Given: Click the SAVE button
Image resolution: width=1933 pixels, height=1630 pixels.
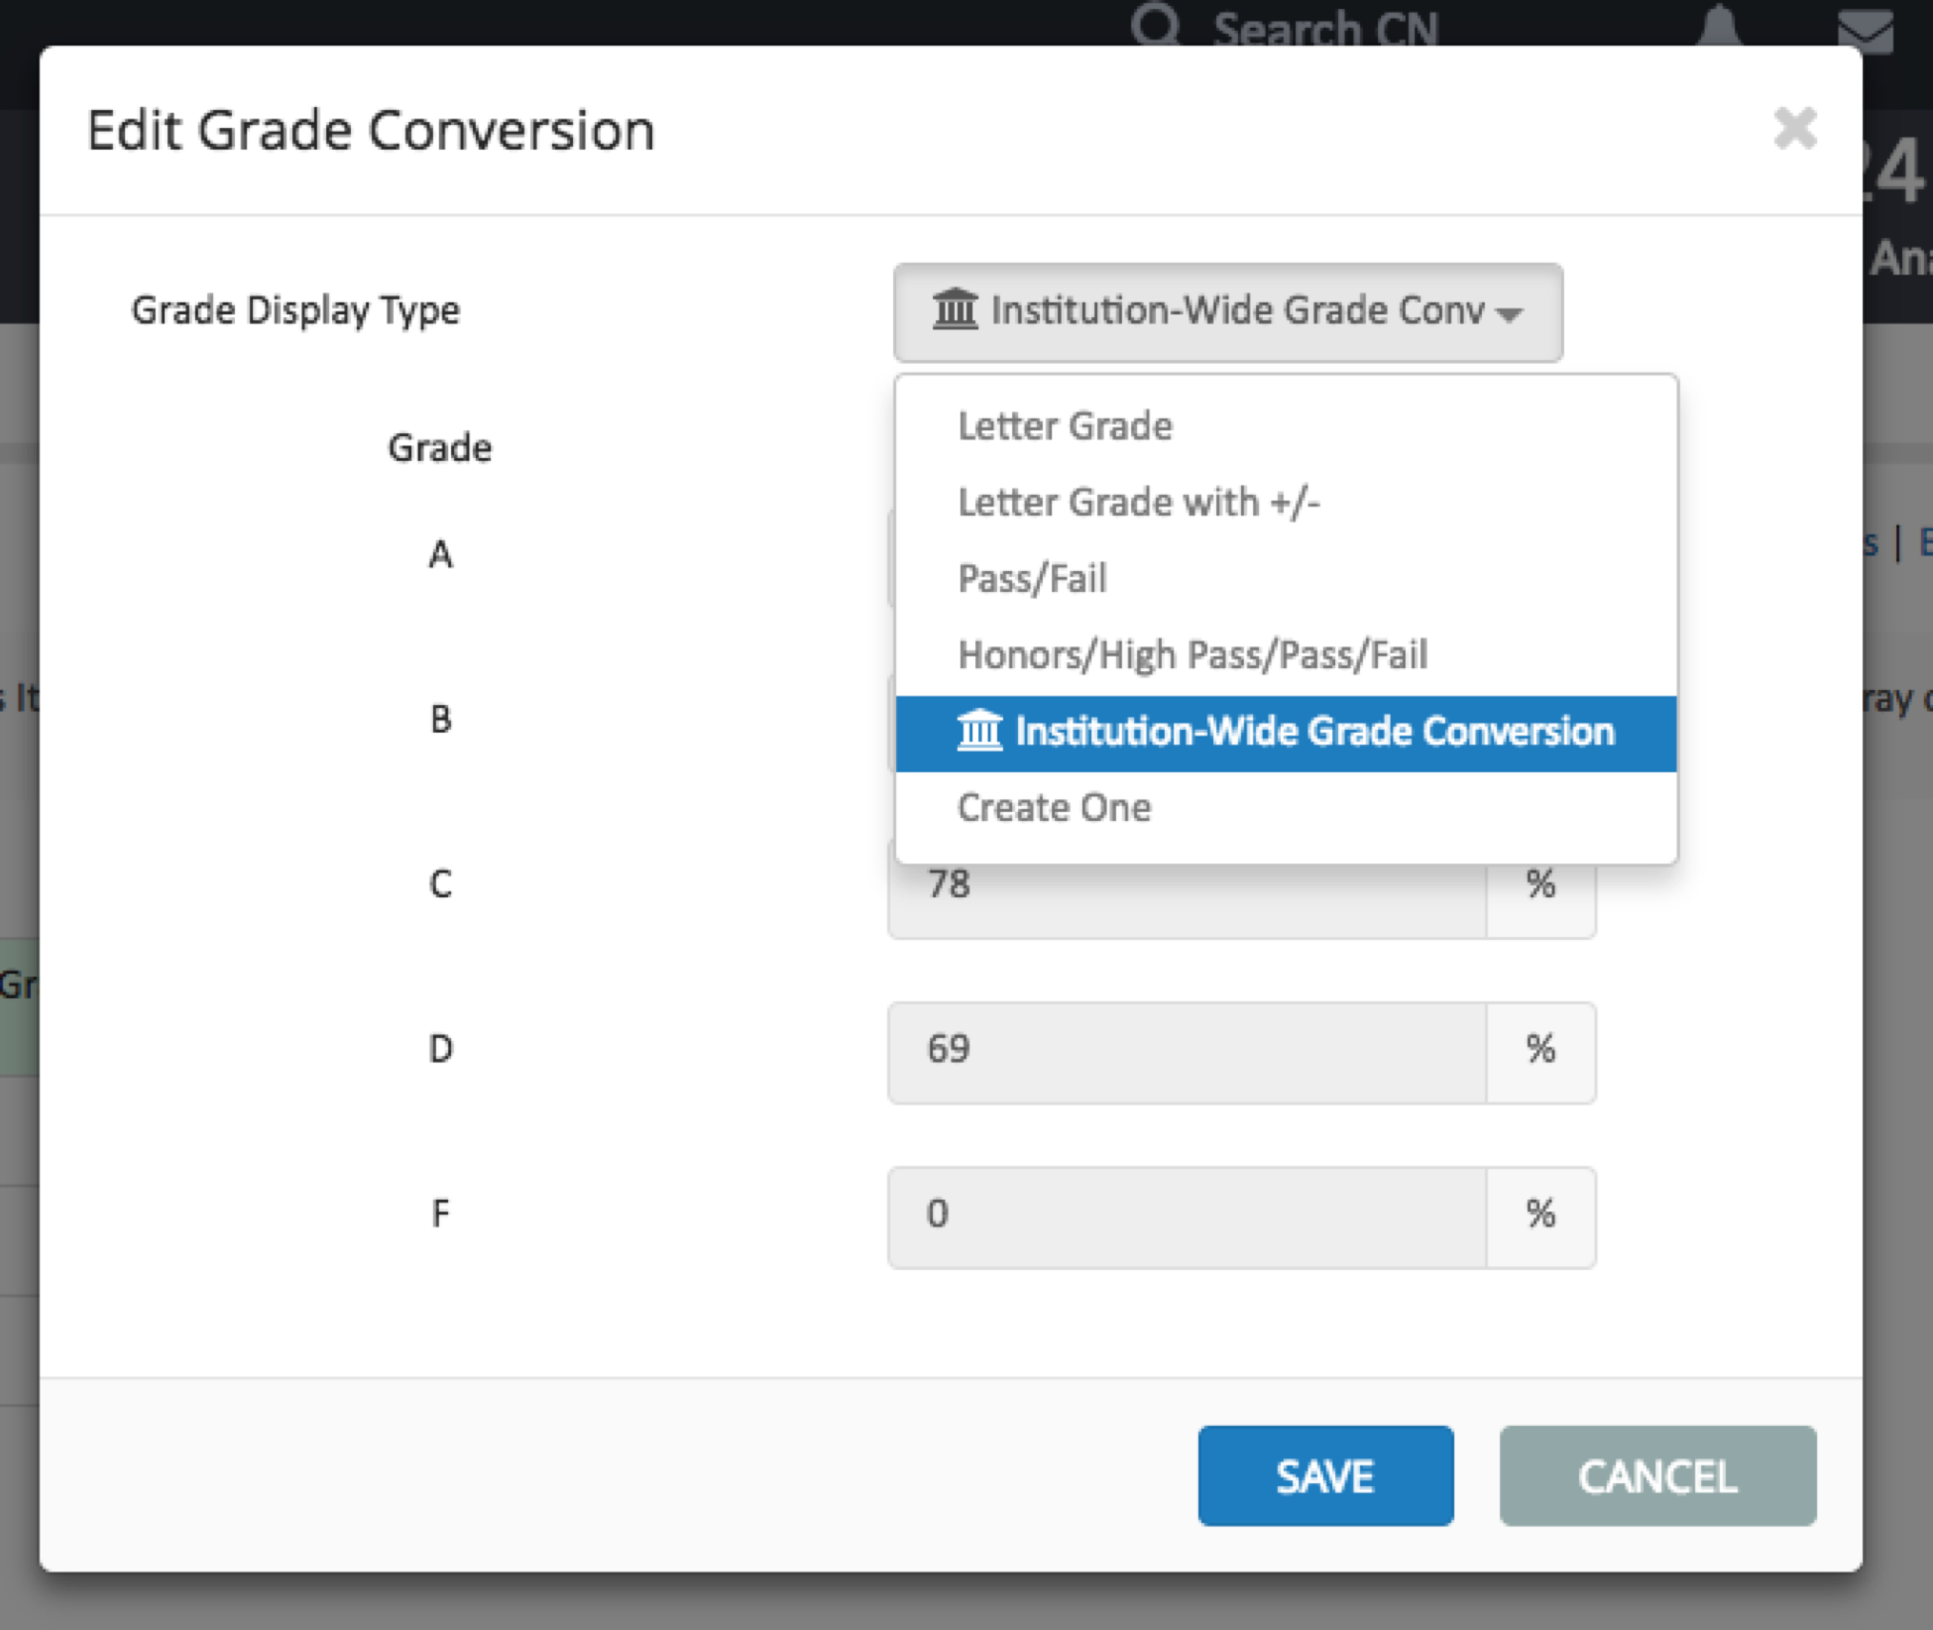Looking at the screenshot, I should pos(1325,1475).
